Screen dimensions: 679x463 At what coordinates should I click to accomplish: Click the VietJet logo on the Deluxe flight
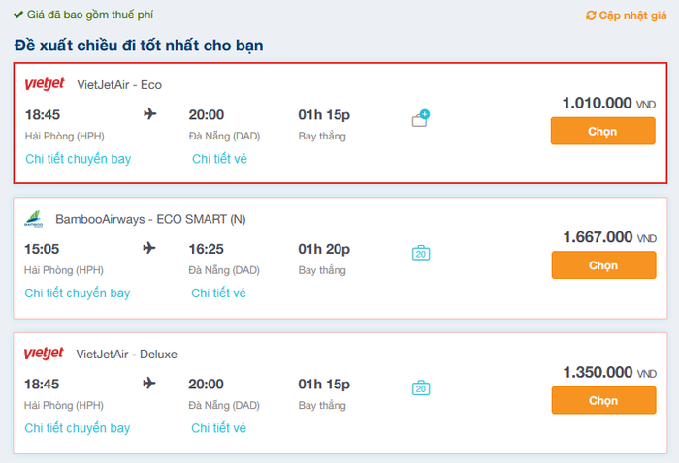44,354
